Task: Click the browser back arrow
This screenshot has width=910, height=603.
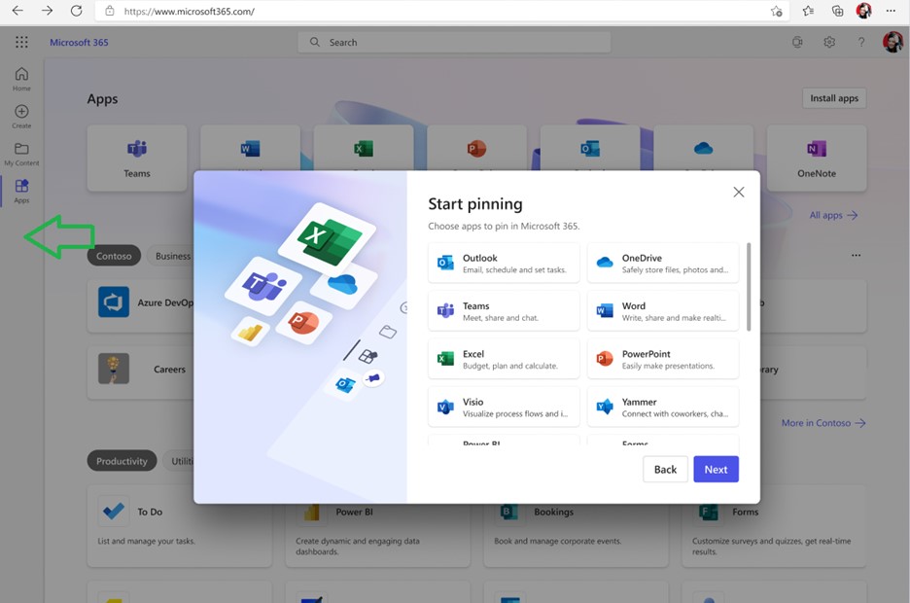Action: [x=17, y=11]
